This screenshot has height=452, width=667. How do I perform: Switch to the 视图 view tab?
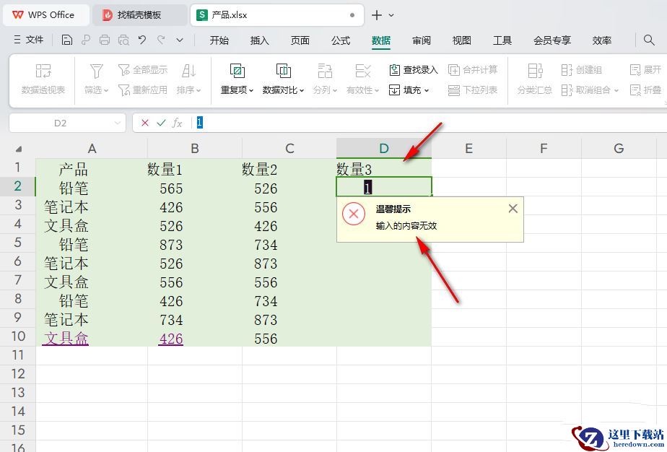pyautogui.click(x=461, y=40)
